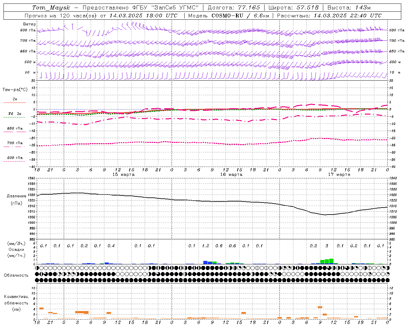The width and height of the screenshot is (406, 325).
Task: Click the 1.2 three-hour precipitation value
Action: point(206,246)
